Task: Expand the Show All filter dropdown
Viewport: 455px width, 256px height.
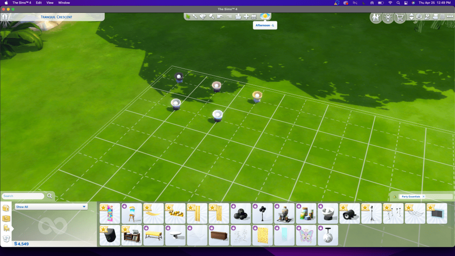Action: (x=84, y=207)
